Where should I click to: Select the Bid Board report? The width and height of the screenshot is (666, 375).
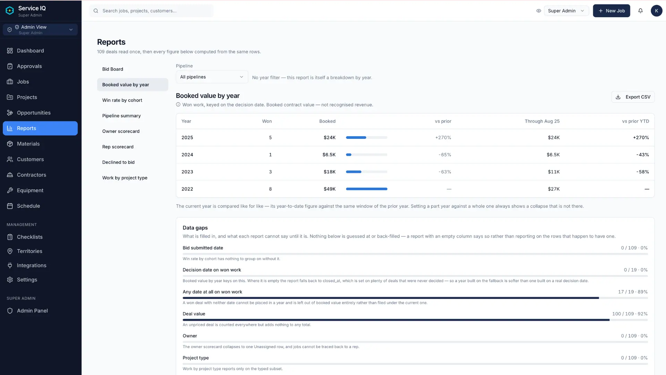click(133, 69)
